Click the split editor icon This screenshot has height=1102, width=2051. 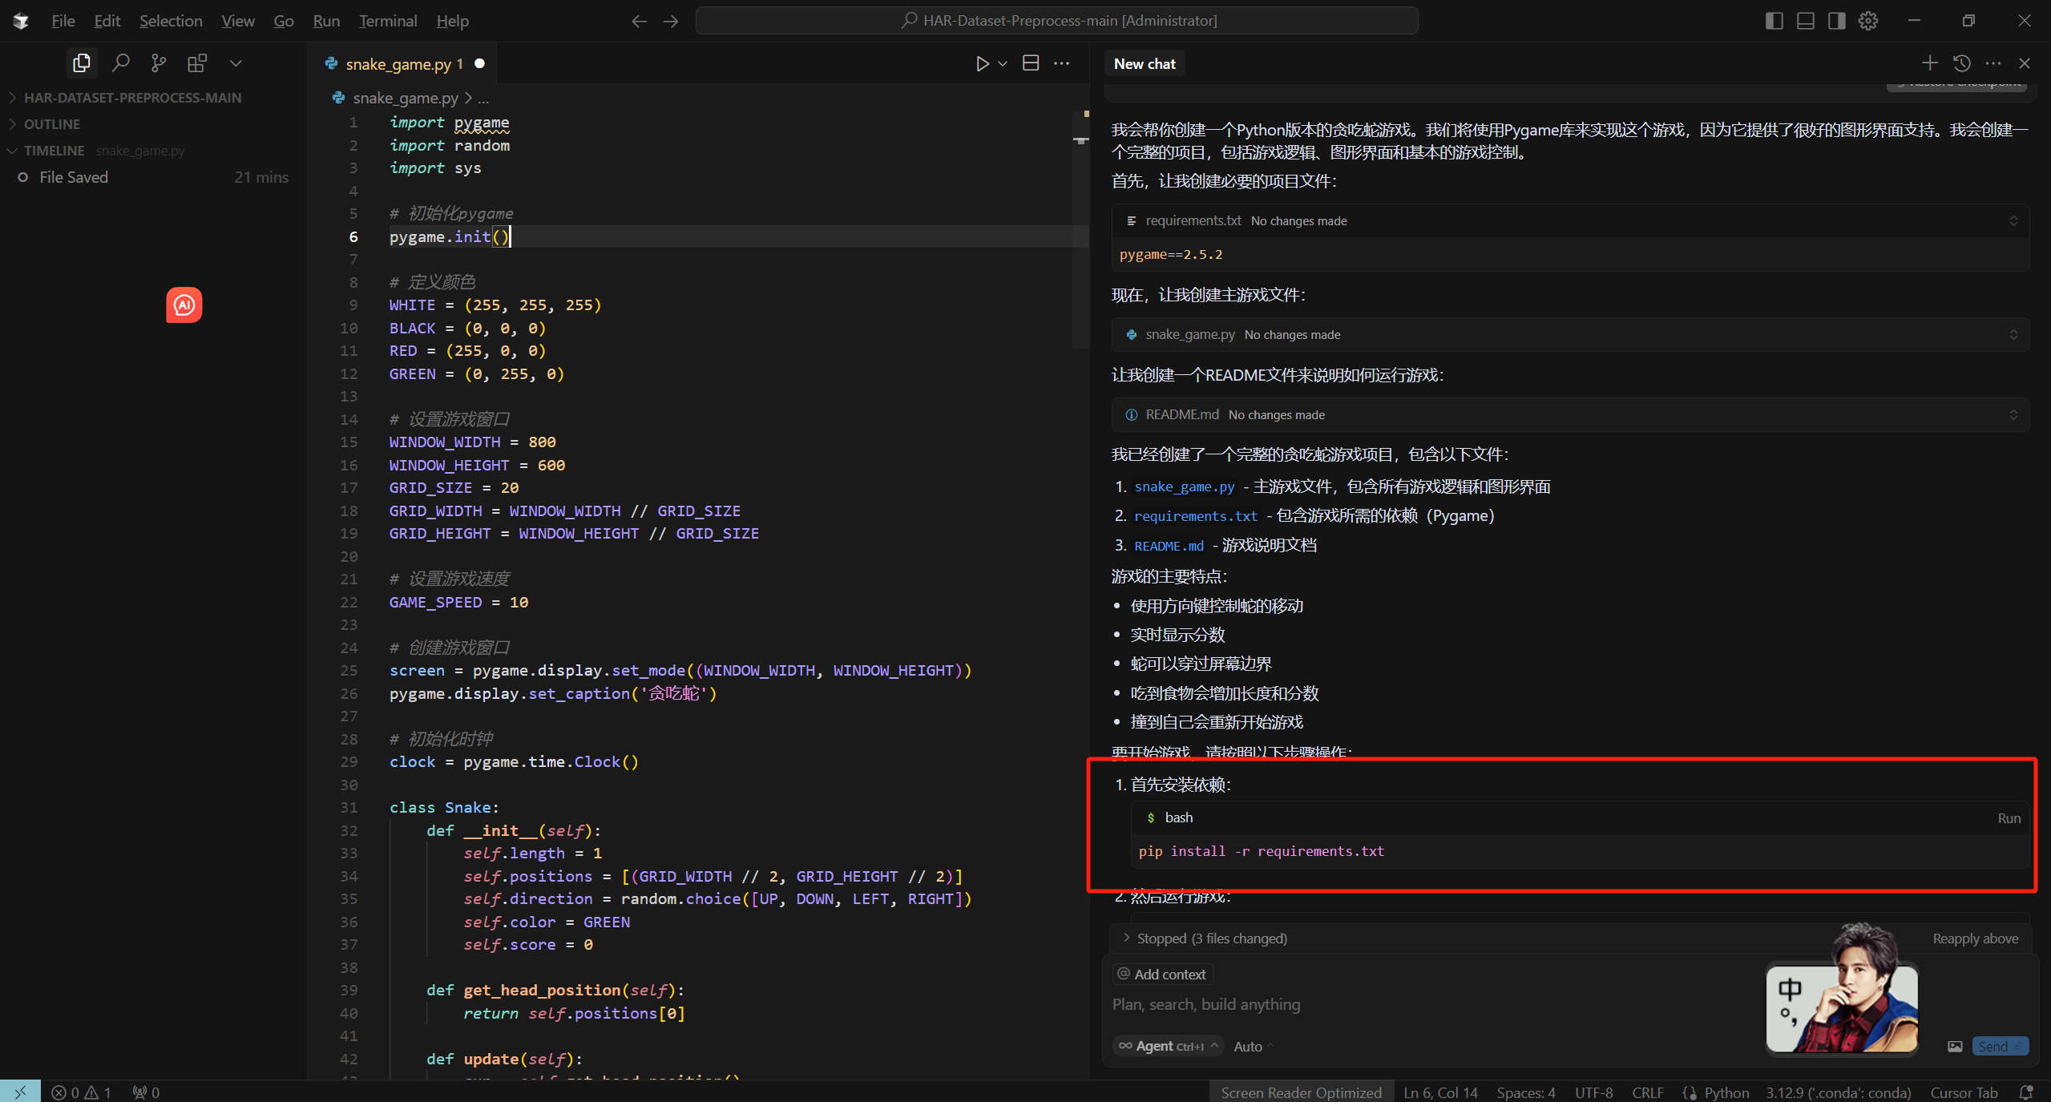[x=1031, y=63]
